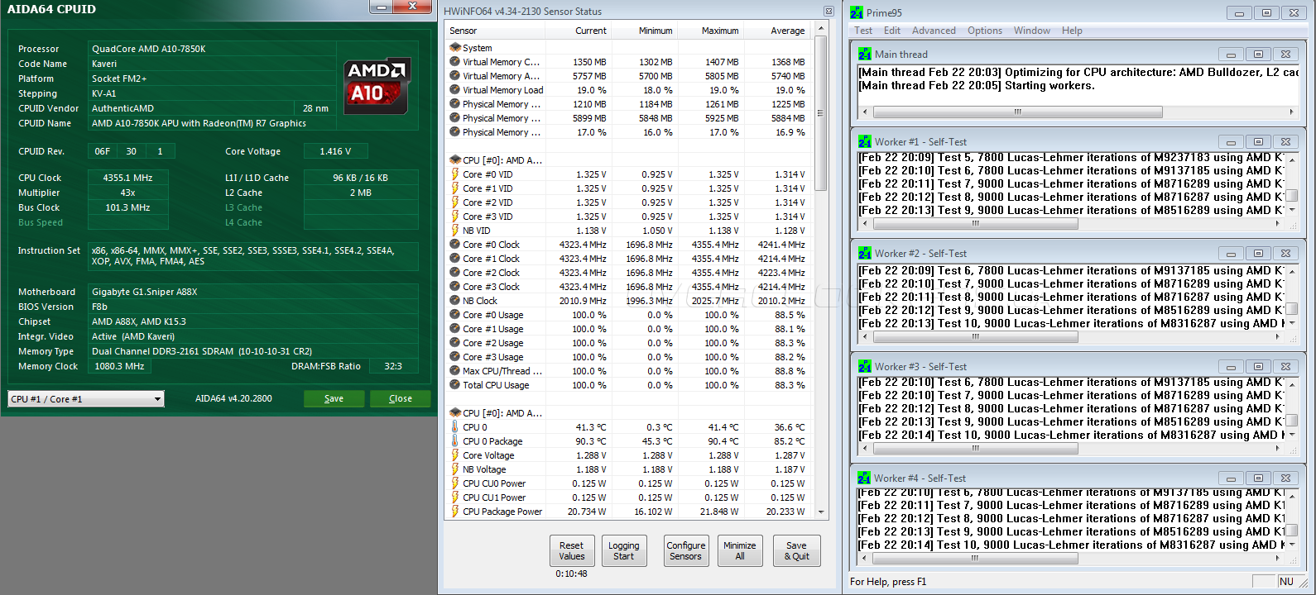
Task: Click the Minimize All button in HWiNFO
Action: click(740, 550)
